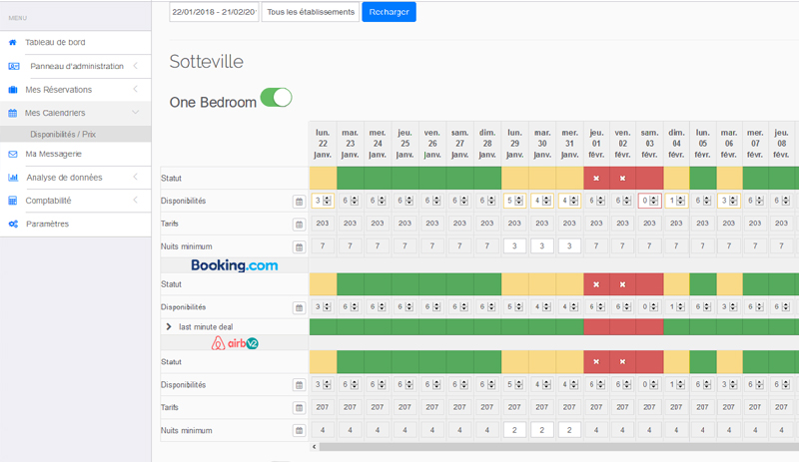Screen dimensions: 799x462
Task: Select Disponibilités / Prix submenu item
Action: (x=64, y=134)
